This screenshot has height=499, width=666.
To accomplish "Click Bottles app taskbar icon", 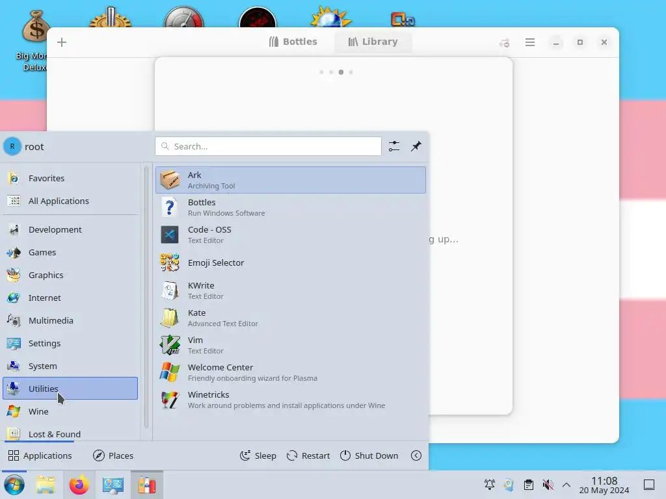I will [x=146, y=485].
